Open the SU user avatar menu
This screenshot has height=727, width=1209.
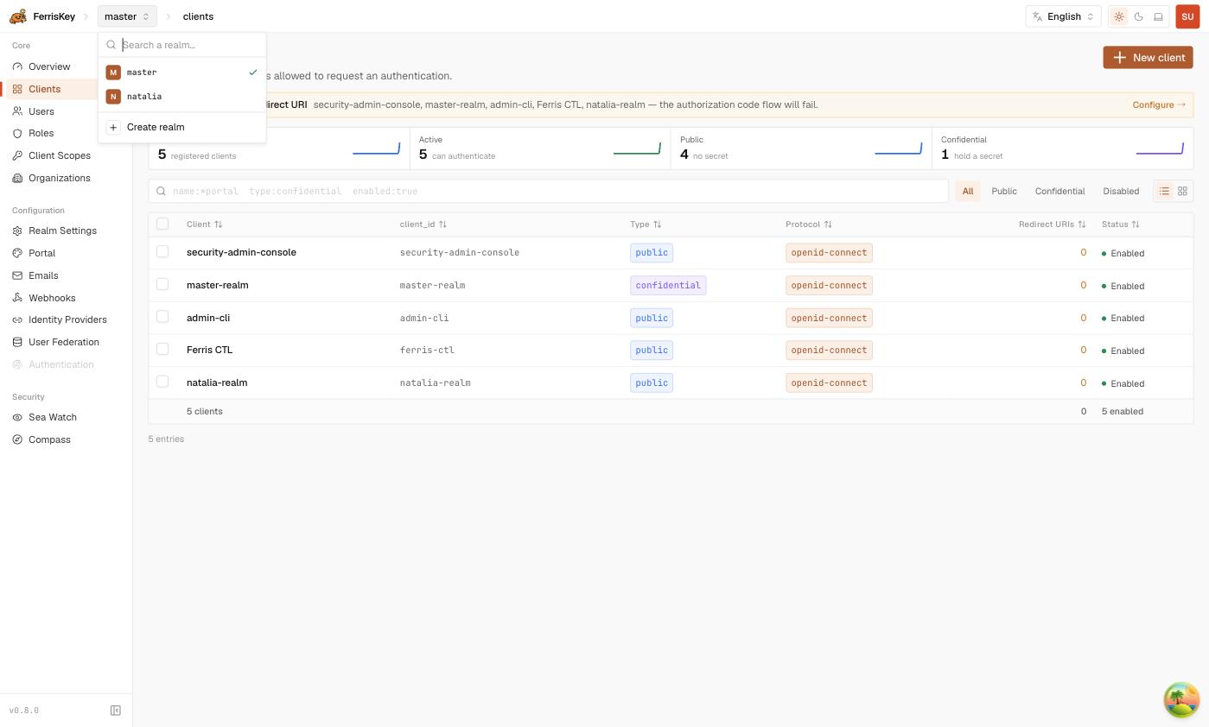point(1187,16)
